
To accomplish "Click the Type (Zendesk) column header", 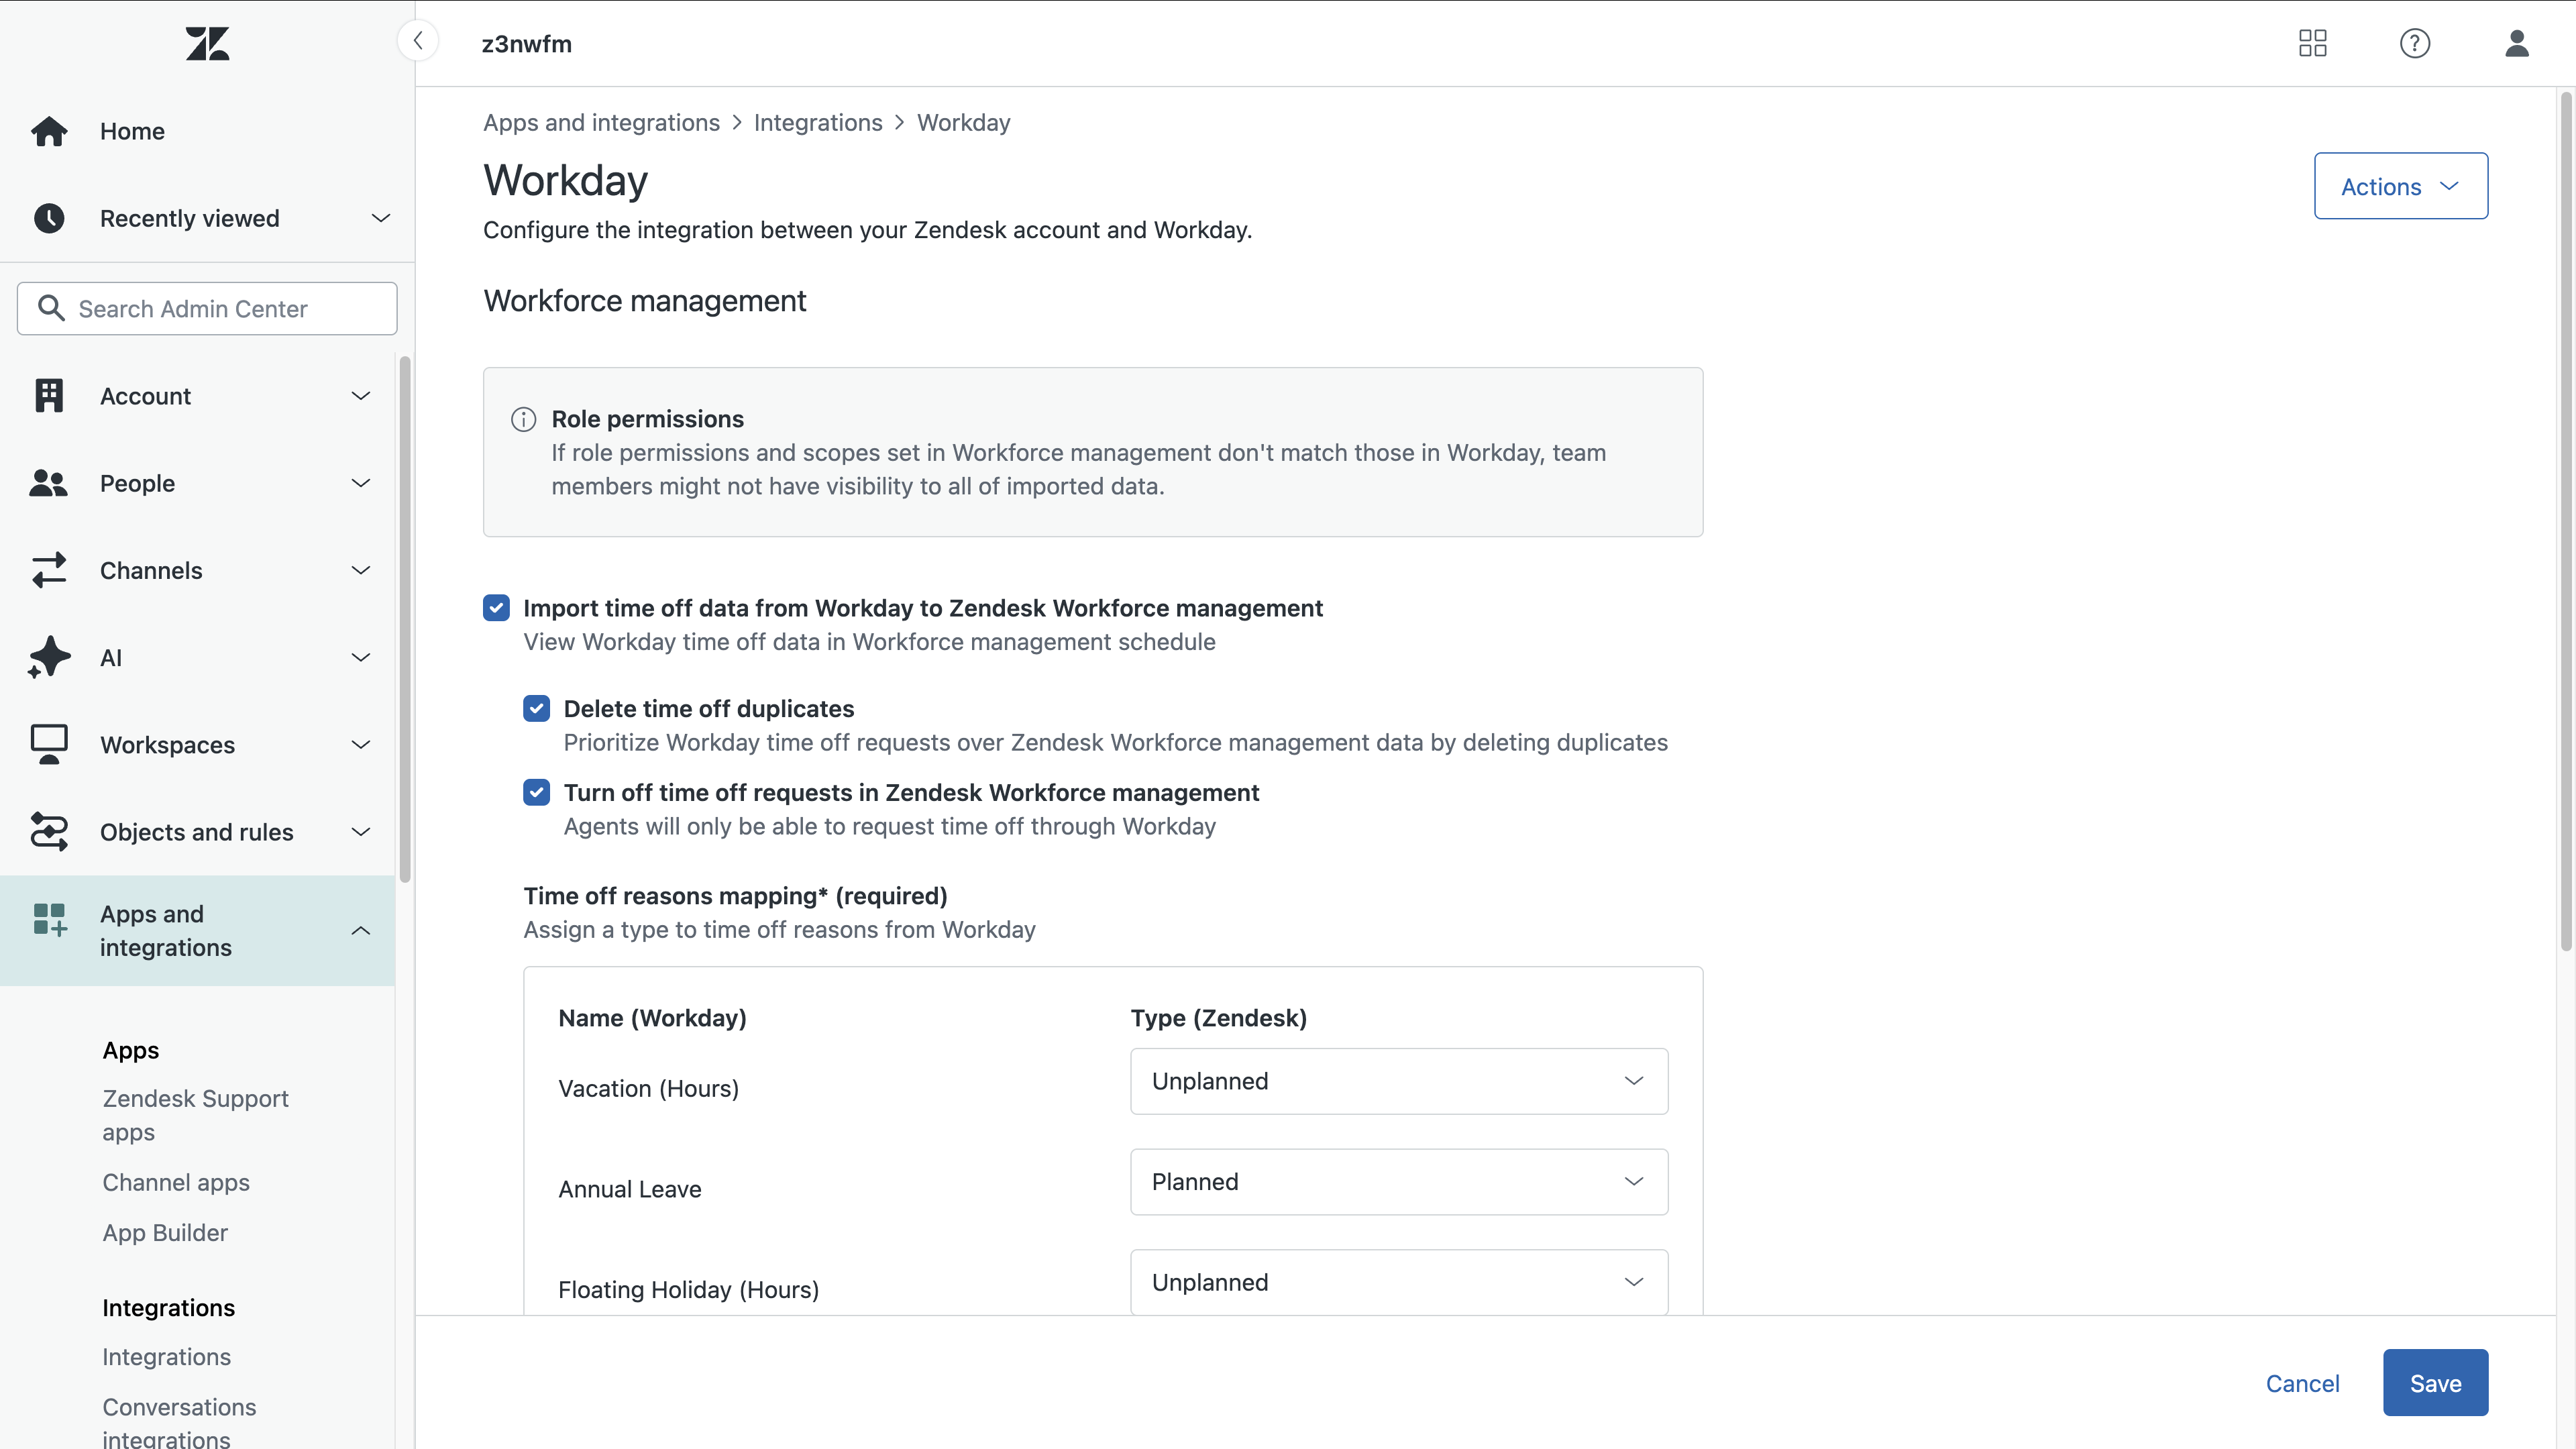I will pyautogui.click(x=1218, y=1018).
